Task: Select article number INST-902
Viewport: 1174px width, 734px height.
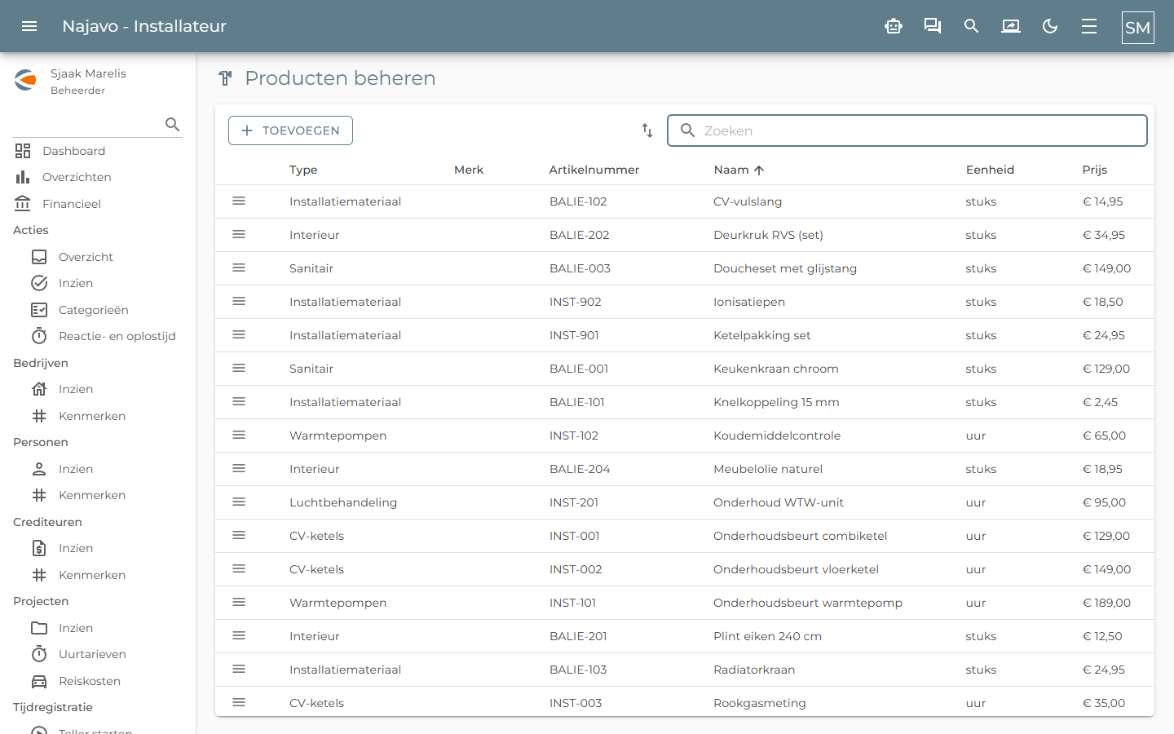Action: tap(576, 302)
